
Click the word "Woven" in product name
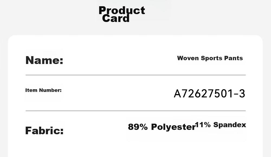coord(188,58)
